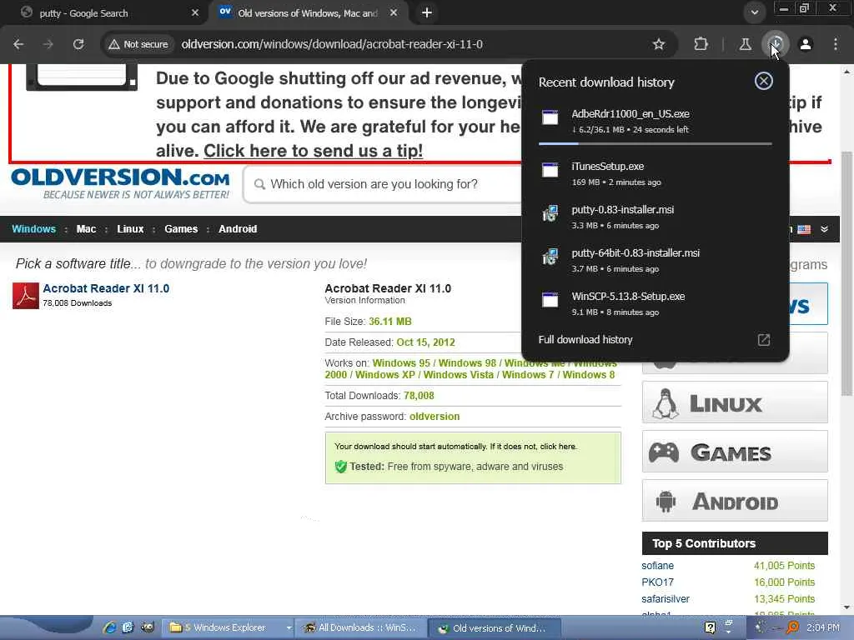Click the WinSCP-5.13.8-Setup.exe file icon
The image size is (854, 640).
click(x=550, y=299)
